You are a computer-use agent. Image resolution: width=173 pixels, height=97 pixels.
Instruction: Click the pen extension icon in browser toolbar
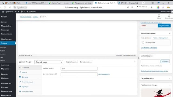pos(163,7)
